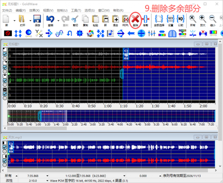Click the round button under red channel in 无标题1

5,71
